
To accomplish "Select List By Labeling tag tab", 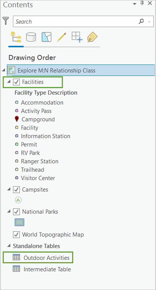I will [x=92, y=37].
